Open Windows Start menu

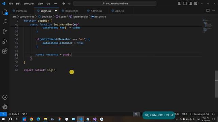(3, 119)
